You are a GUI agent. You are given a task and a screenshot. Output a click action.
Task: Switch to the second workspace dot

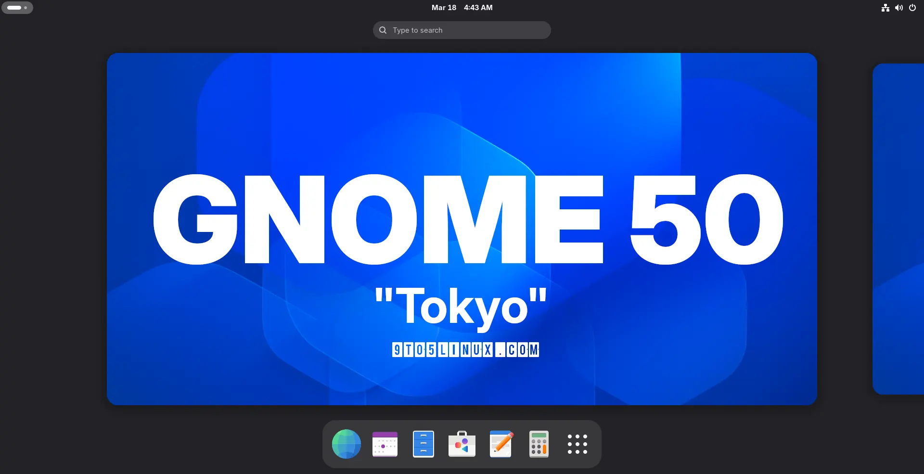(26, 8)
